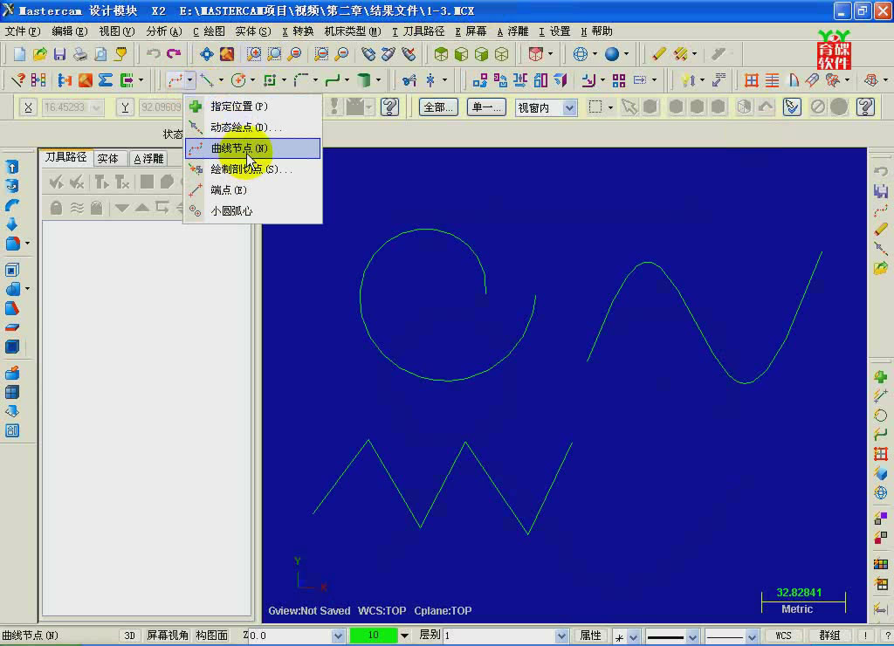Open the 文件 (F) menu
894x646 pixels.
coord(23,31)
